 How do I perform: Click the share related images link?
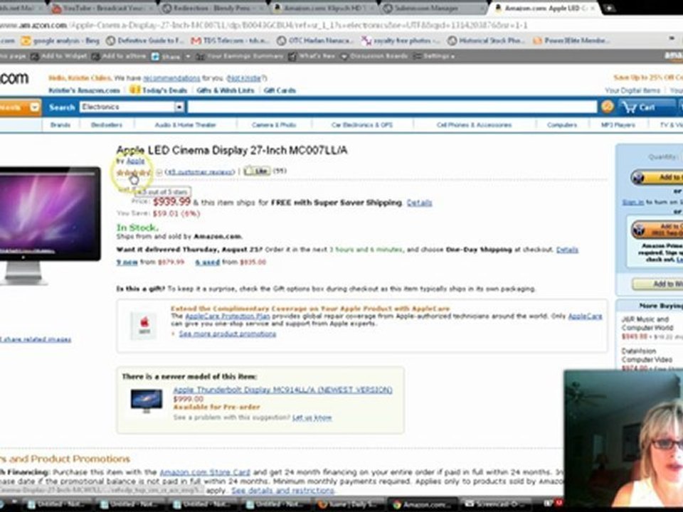pos(36,339)
